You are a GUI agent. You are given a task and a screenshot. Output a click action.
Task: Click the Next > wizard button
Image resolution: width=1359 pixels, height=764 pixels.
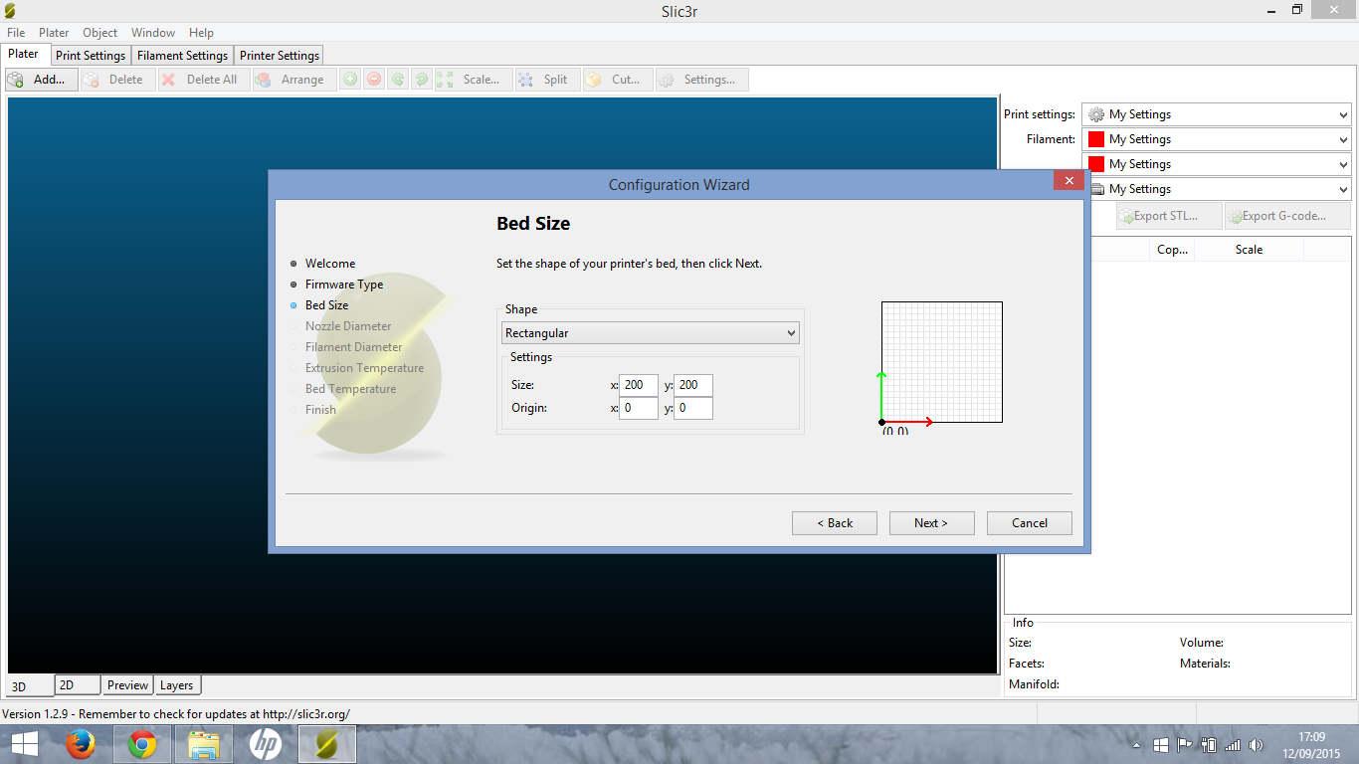(931, 523)
